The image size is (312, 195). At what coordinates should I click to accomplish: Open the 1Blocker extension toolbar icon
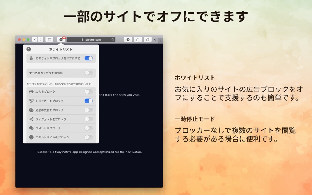coord(61,39)
